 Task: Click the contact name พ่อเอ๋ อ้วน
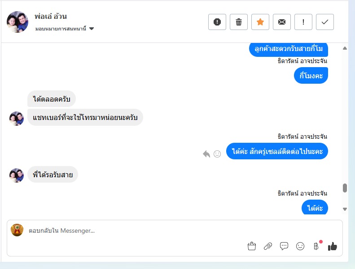[51, 17]
